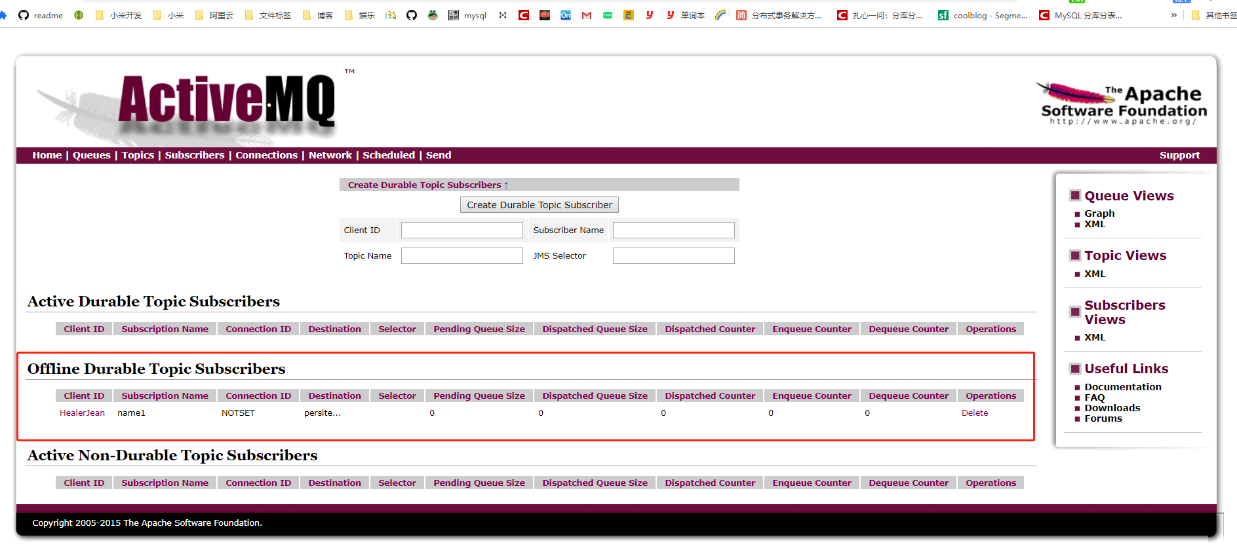Open the Topics menu item
The height and width of the screenshot is (552, 1237).
point(138,155)
